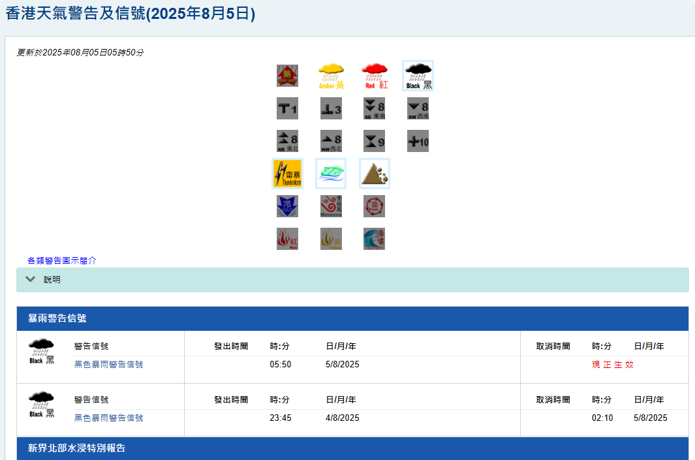Click the 暴雨警告信號 section header
The width and height of the screenshot is (695, 460).
[352, 318]
